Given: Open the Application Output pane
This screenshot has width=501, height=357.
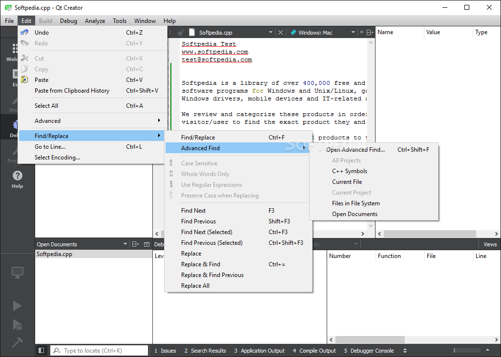Looking at the screenshot, I should pos(259,351).
